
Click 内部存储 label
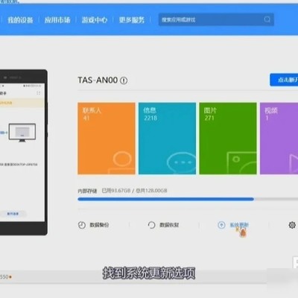pyautogui.click(x=87, y=191)
